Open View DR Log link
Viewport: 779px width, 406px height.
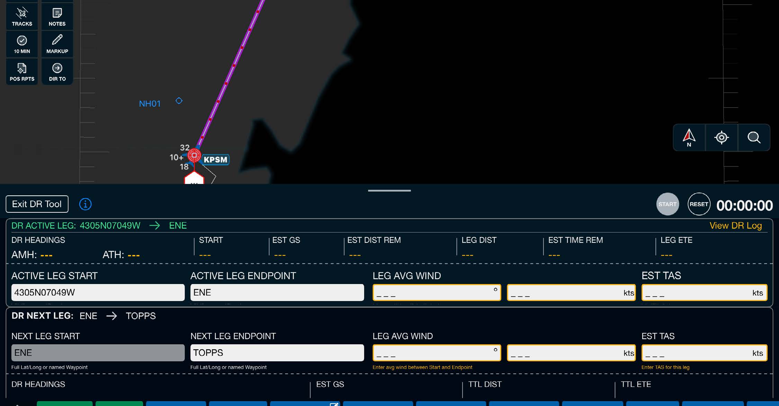[736, 226]
